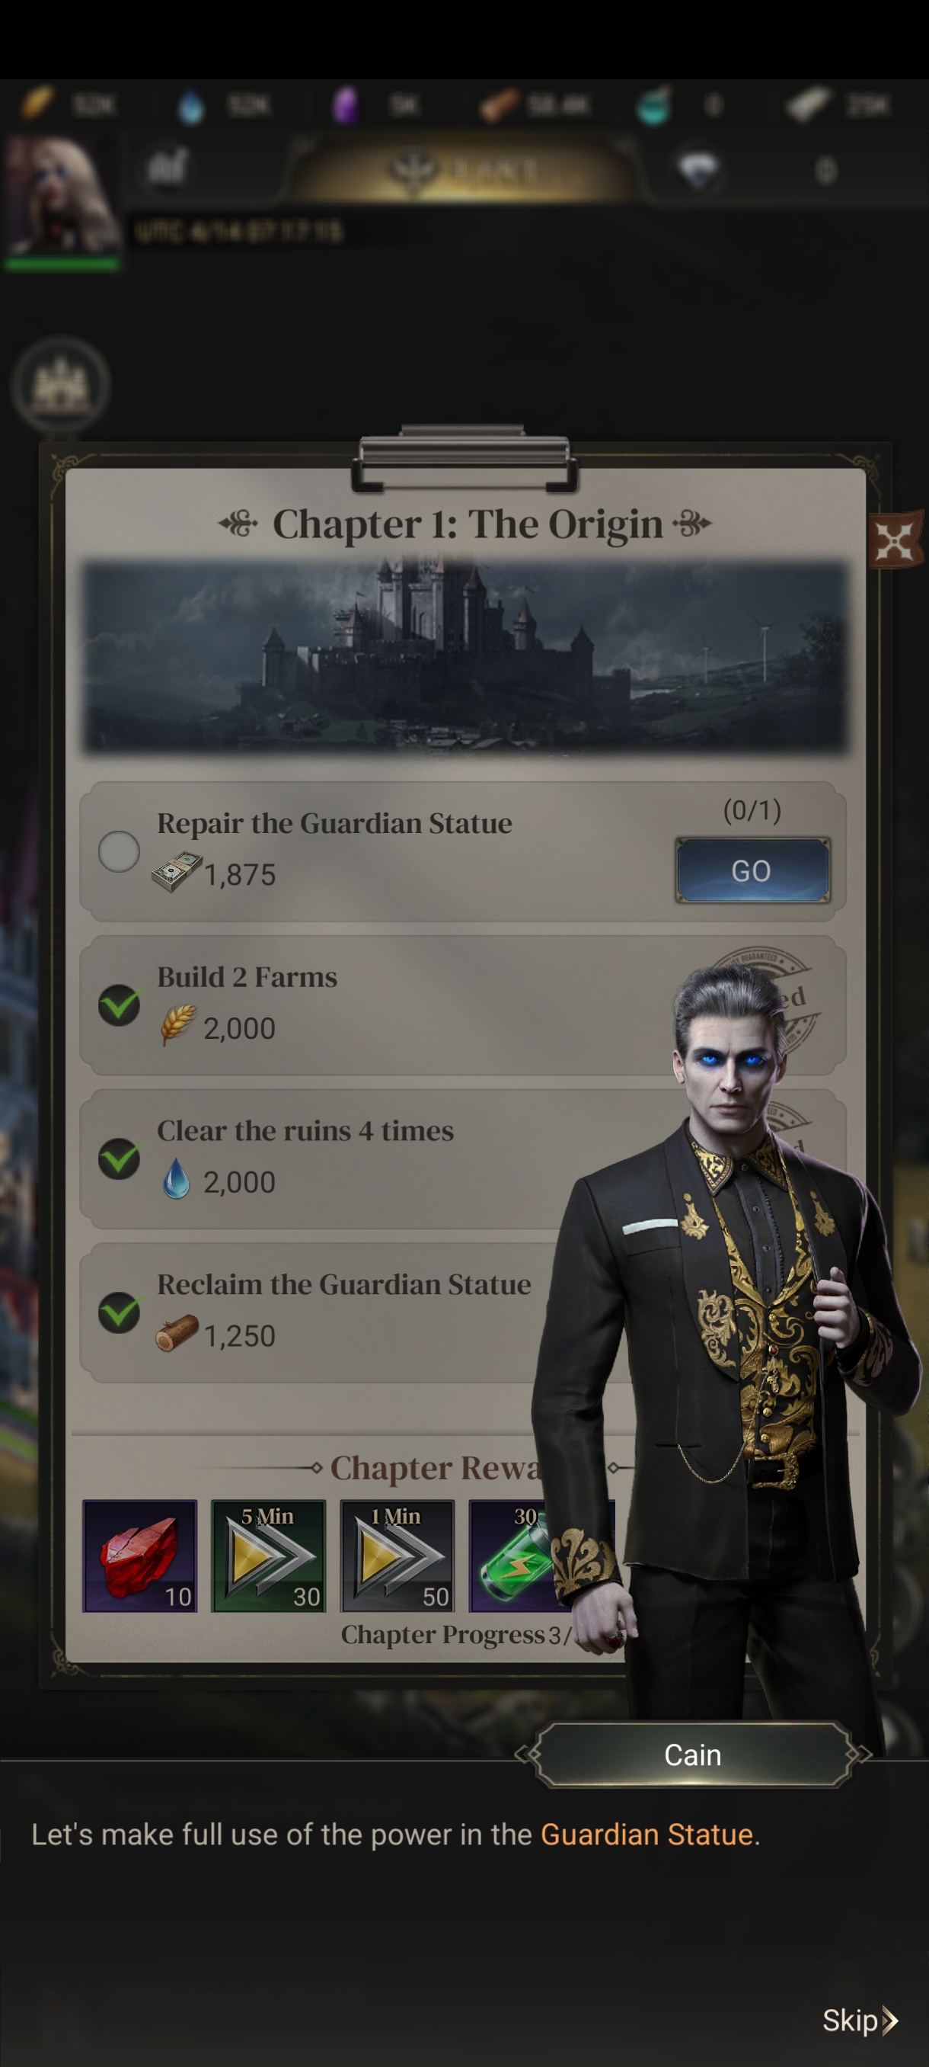Tap the water drop icon under ruins task

tap(177, 1180)
